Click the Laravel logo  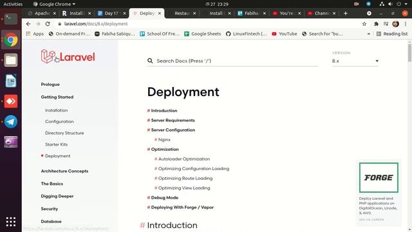click(68, 56)
